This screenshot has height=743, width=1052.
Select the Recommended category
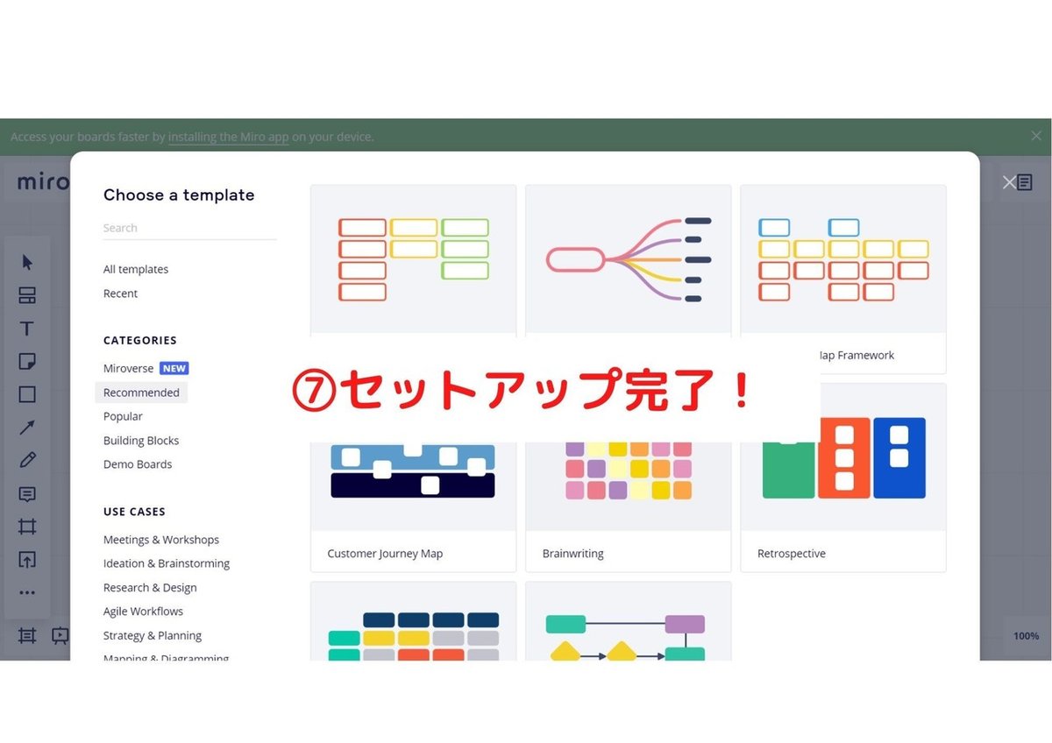point(141,393)
